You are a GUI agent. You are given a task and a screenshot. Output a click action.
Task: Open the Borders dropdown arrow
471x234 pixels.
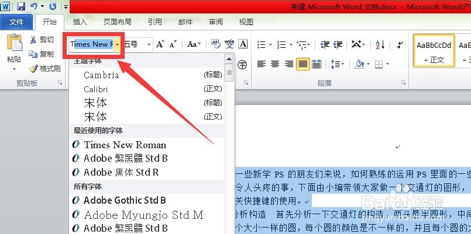click(x=387, y=64)
